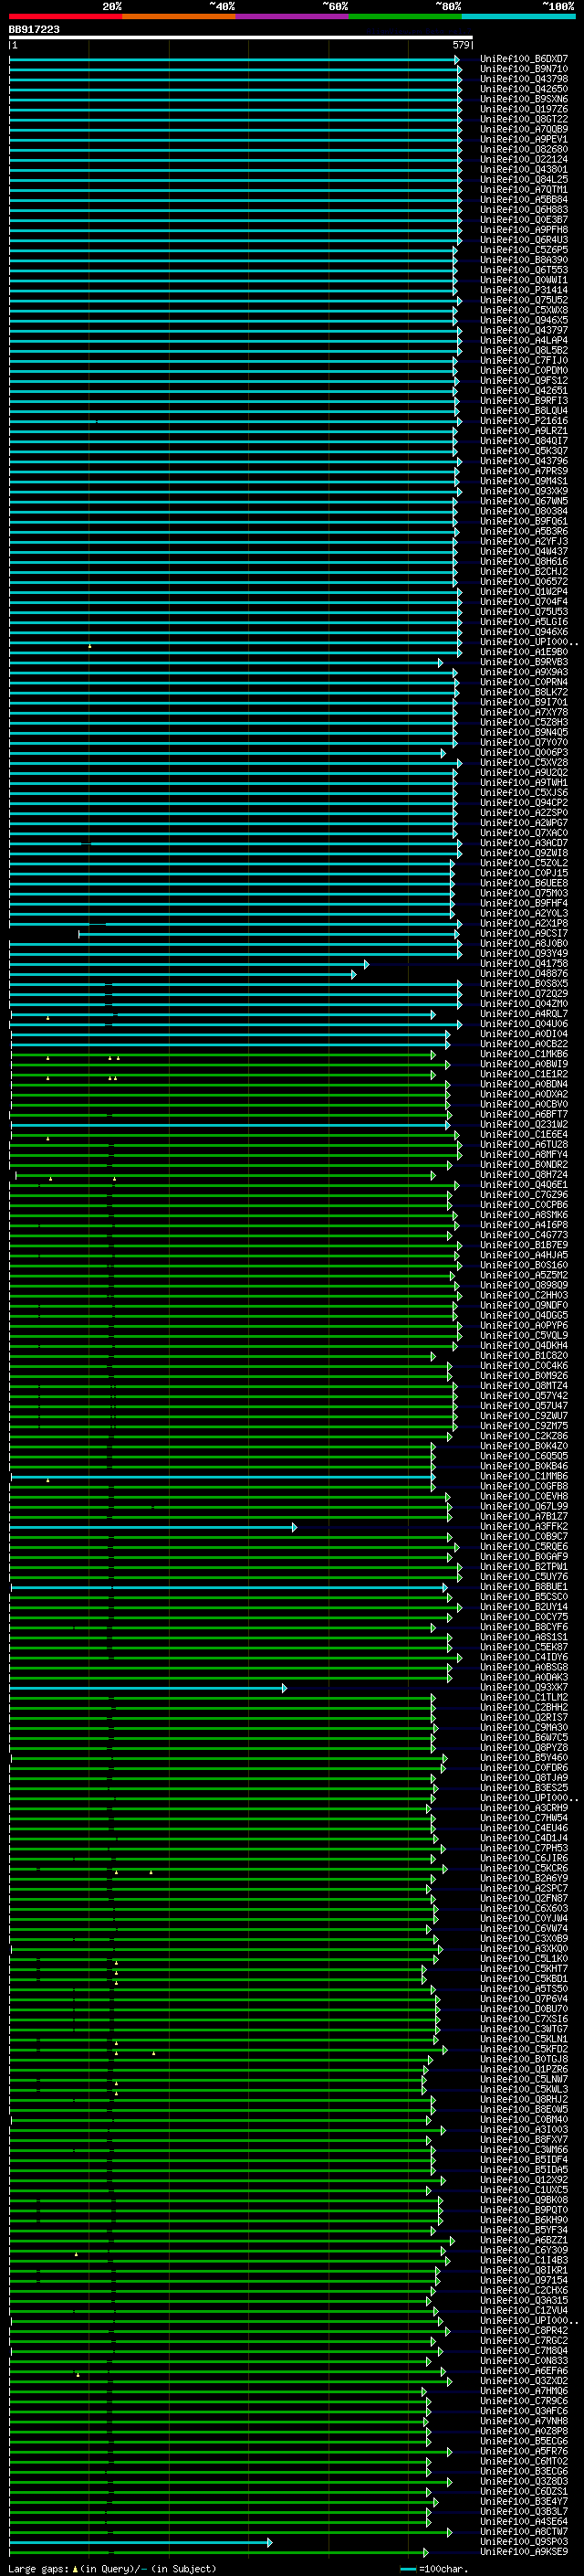Select the UniRef100_A6BFT7 hit label
Viewport: 584px width, 2576px height.
click(524, 1115)
